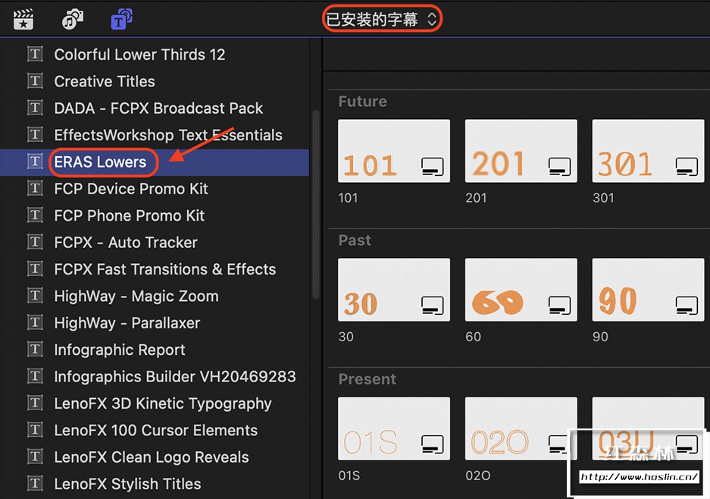Click the sidebar vertical scrollbar
This screenshot has width=710, height=499.
316,204
